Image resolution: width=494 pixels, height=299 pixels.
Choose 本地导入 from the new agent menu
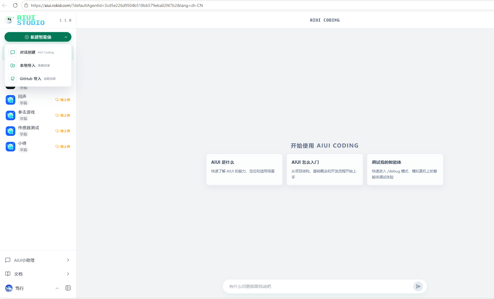(x=38, y=65)
